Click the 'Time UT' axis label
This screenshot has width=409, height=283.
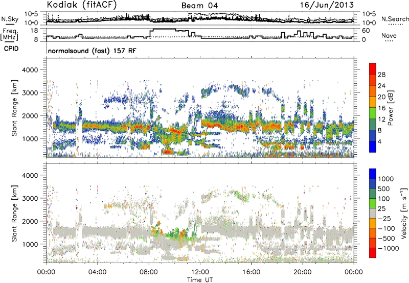[200, 280]
